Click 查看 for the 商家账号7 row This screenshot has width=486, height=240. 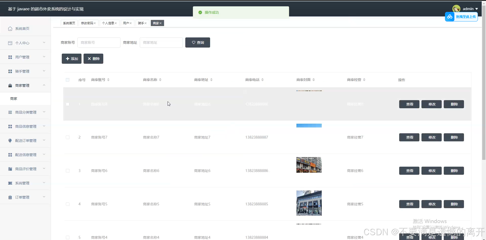pyautogui.click(x=409, y=137)
